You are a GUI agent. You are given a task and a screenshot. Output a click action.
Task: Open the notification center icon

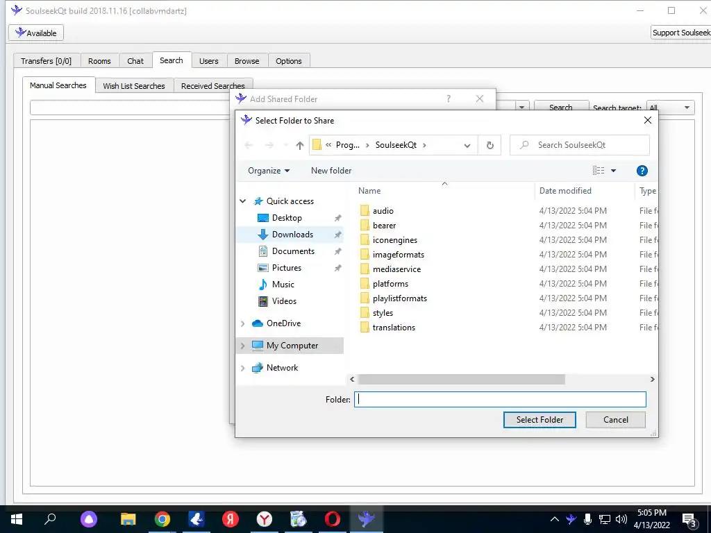tap(689, 520)
